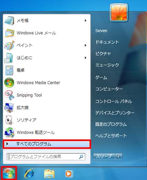Open the ペイント palette icon
147x180 pixels.
pos(9,45)
